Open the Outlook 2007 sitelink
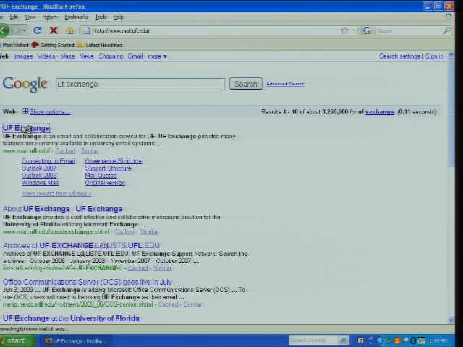 point(39,168)
